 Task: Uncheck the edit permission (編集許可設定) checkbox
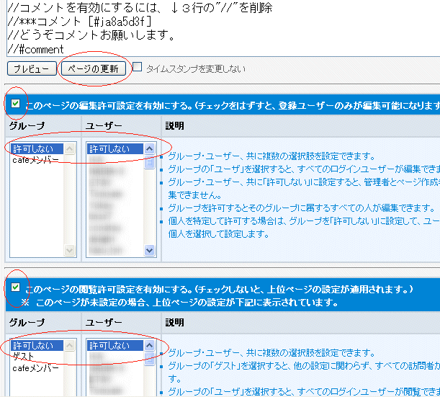coord(15,104)
